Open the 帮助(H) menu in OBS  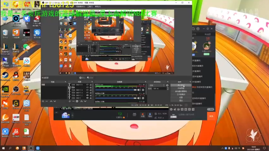(x=98, y=6)
